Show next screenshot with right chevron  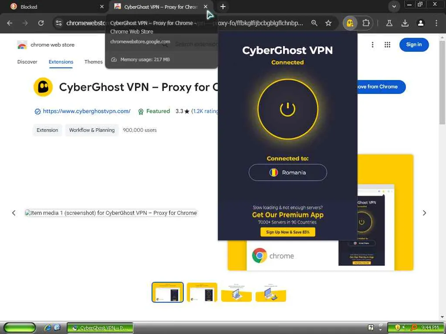[424, 213]
